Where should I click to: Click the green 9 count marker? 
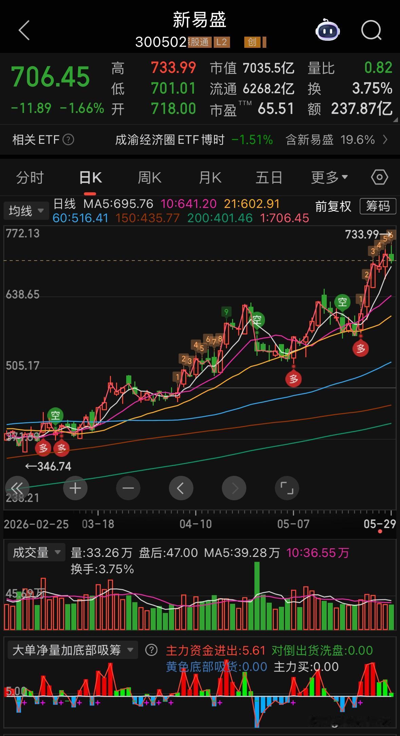(226, 311)
